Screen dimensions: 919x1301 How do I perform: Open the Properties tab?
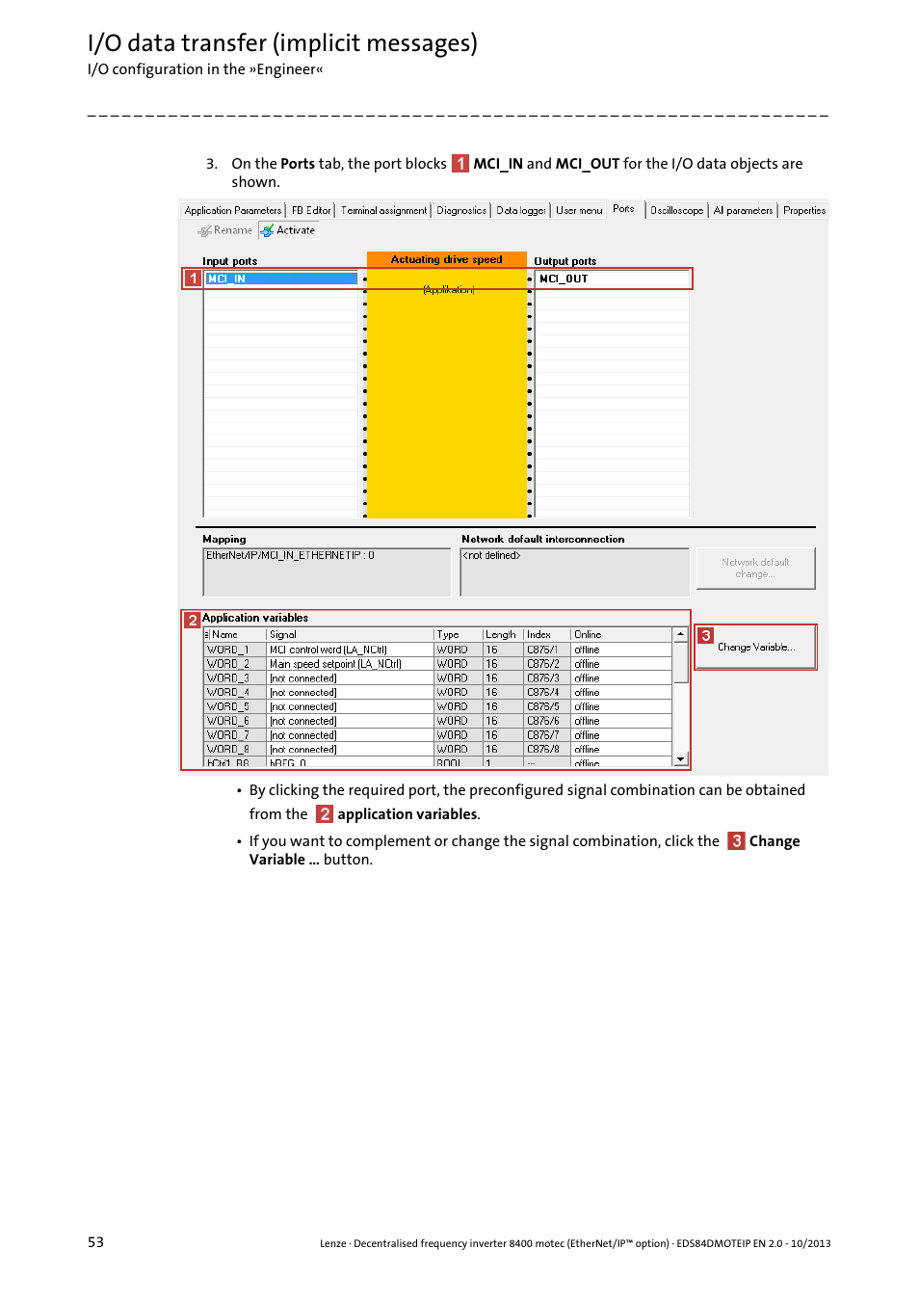[804, 210]
